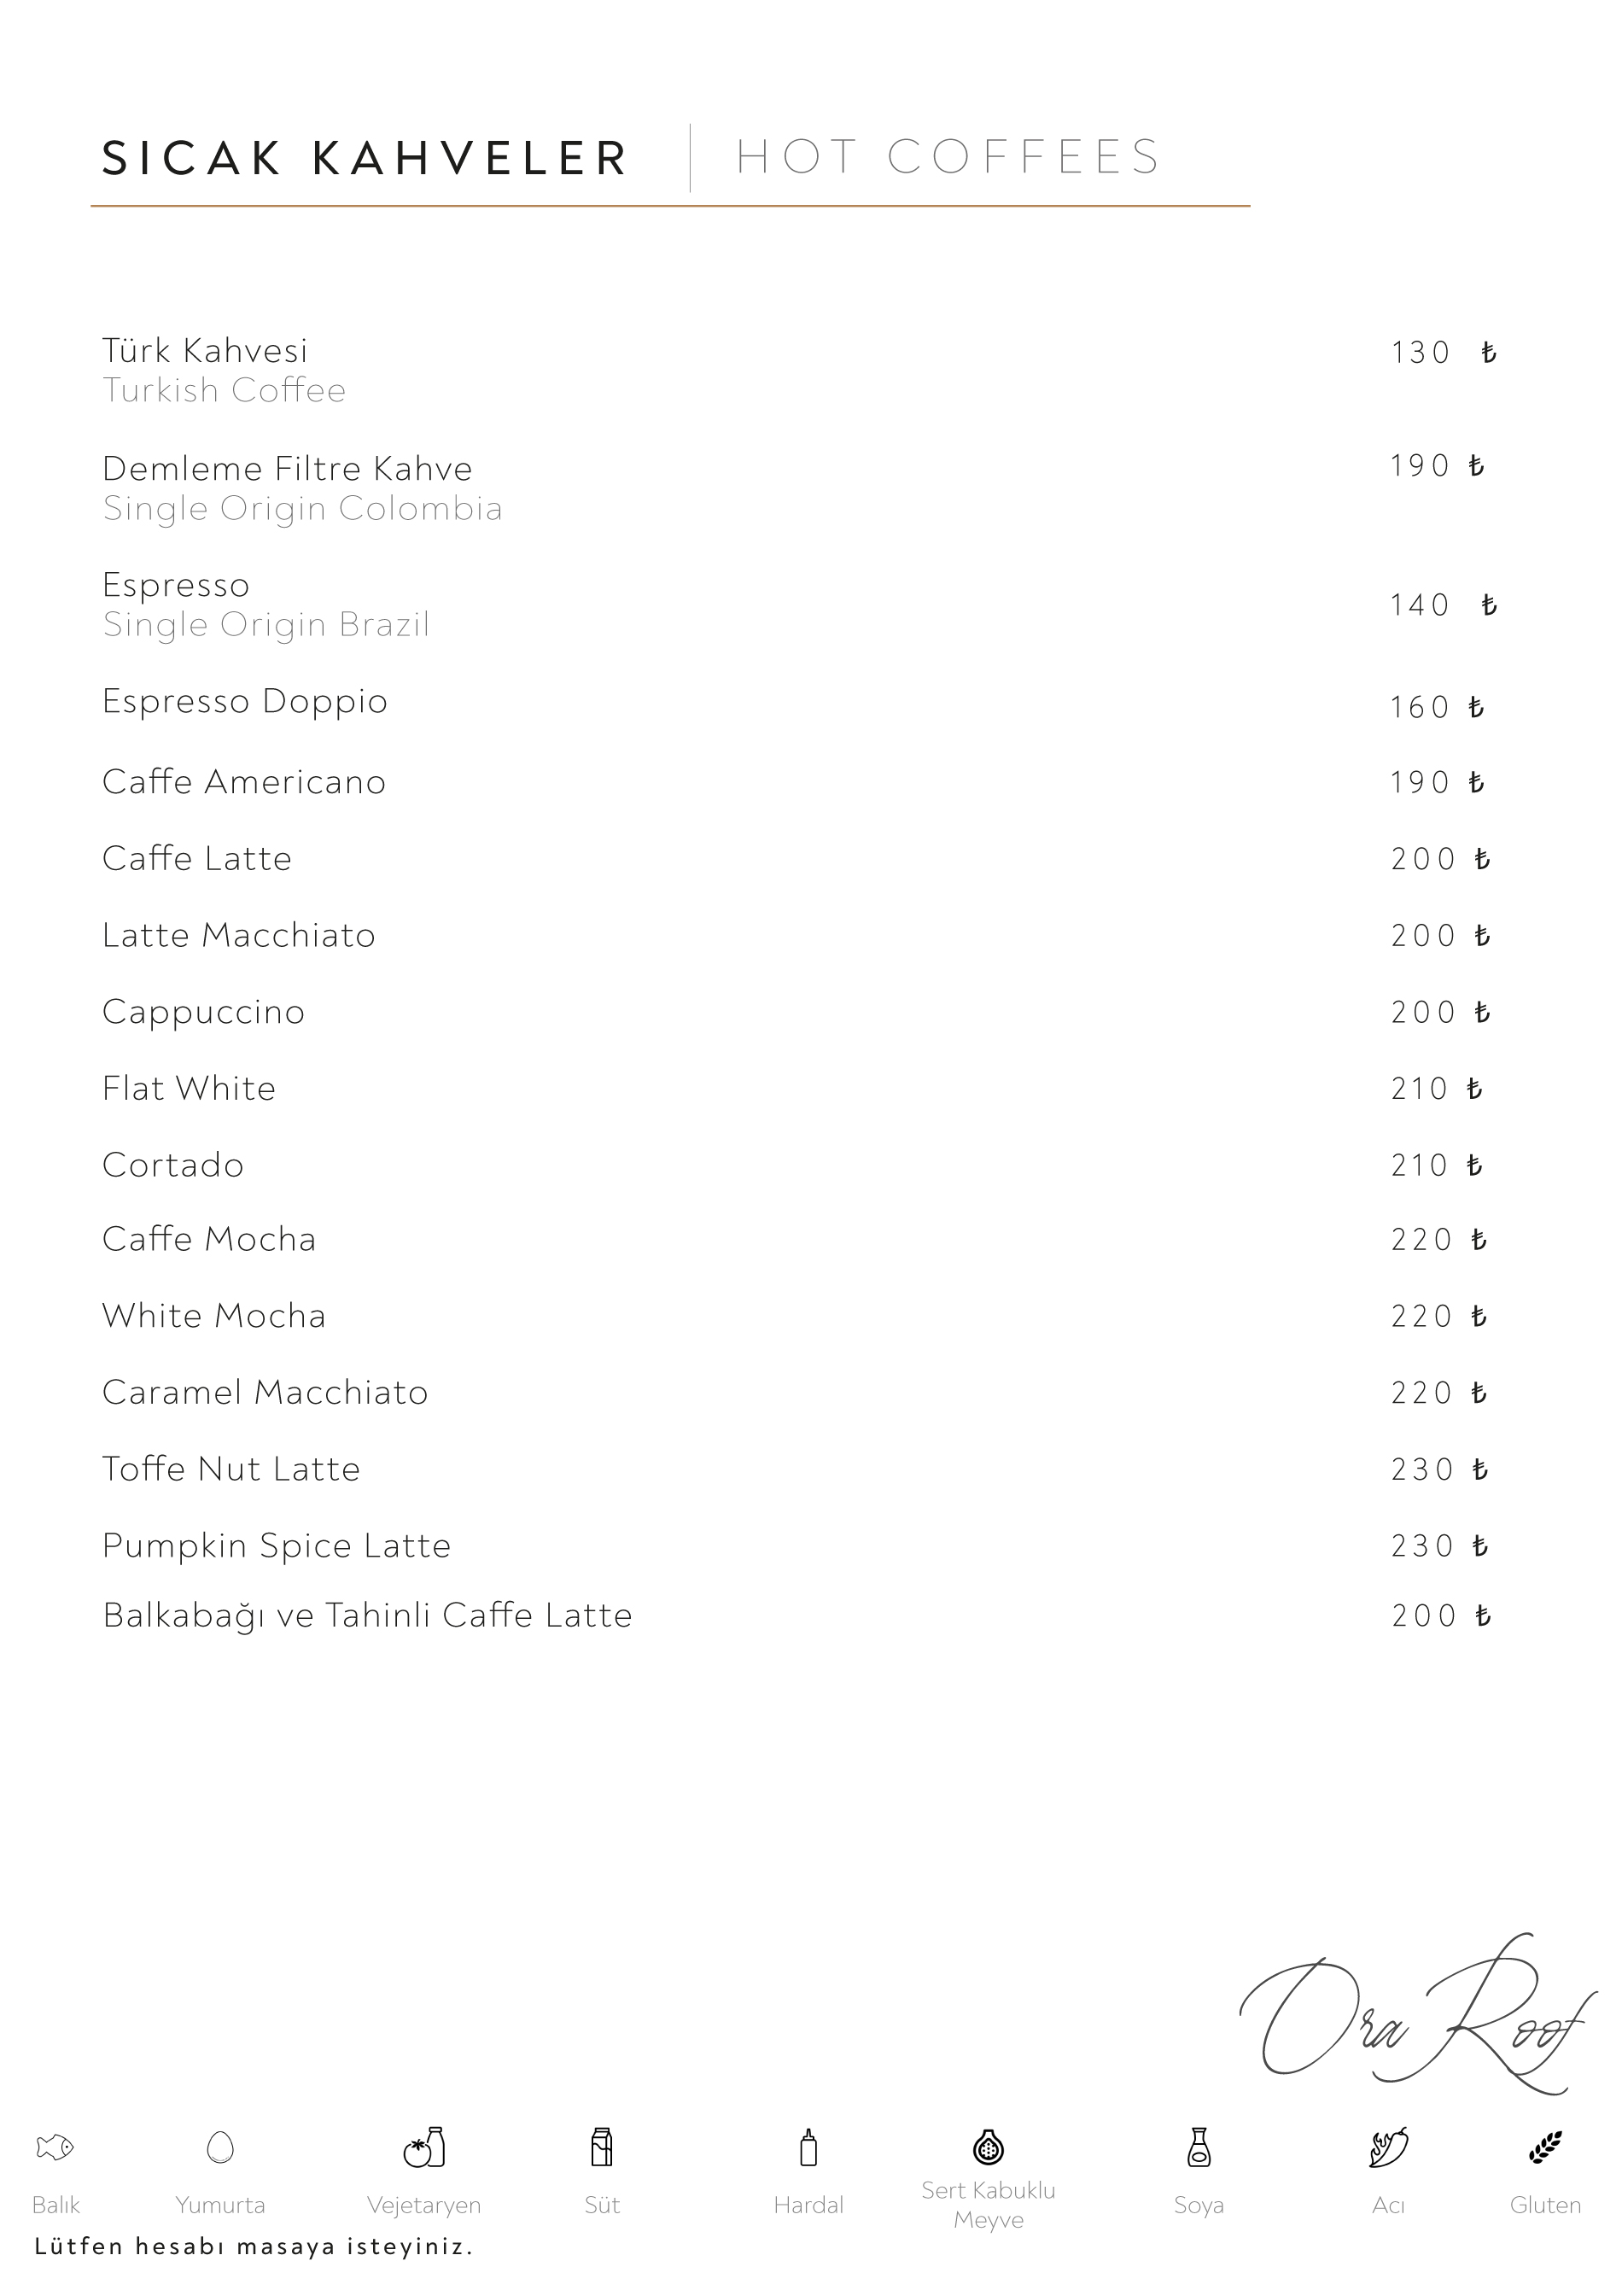Screen dimensions: 1622x2296
Task: Select the Sert Kabuklu Meyve nut icon
Action: pyautogui.click(x=988, y=2146)
